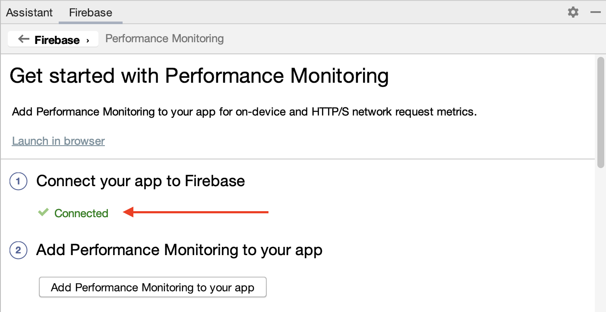This screenshot has height=312, width=606.
Task: Select the Firebase tab
Action: [x=90, y=12]
